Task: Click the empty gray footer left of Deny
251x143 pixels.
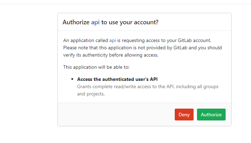Action: pos(115,115)
